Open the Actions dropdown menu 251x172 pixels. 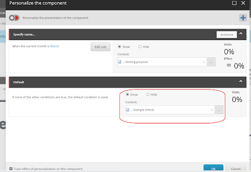227,34
